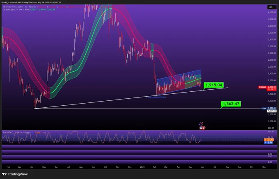Select the green 1,915.04 price callout

point(213,85)
